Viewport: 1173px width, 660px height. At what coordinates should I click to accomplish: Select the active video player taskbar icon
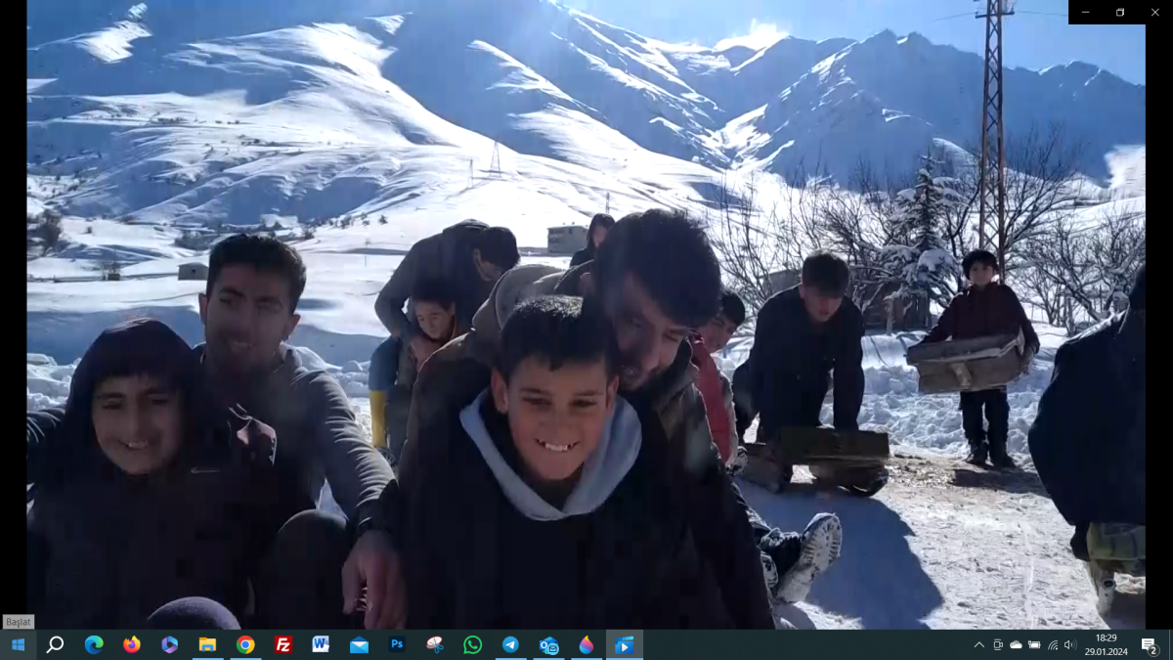(x=625, y=644)
